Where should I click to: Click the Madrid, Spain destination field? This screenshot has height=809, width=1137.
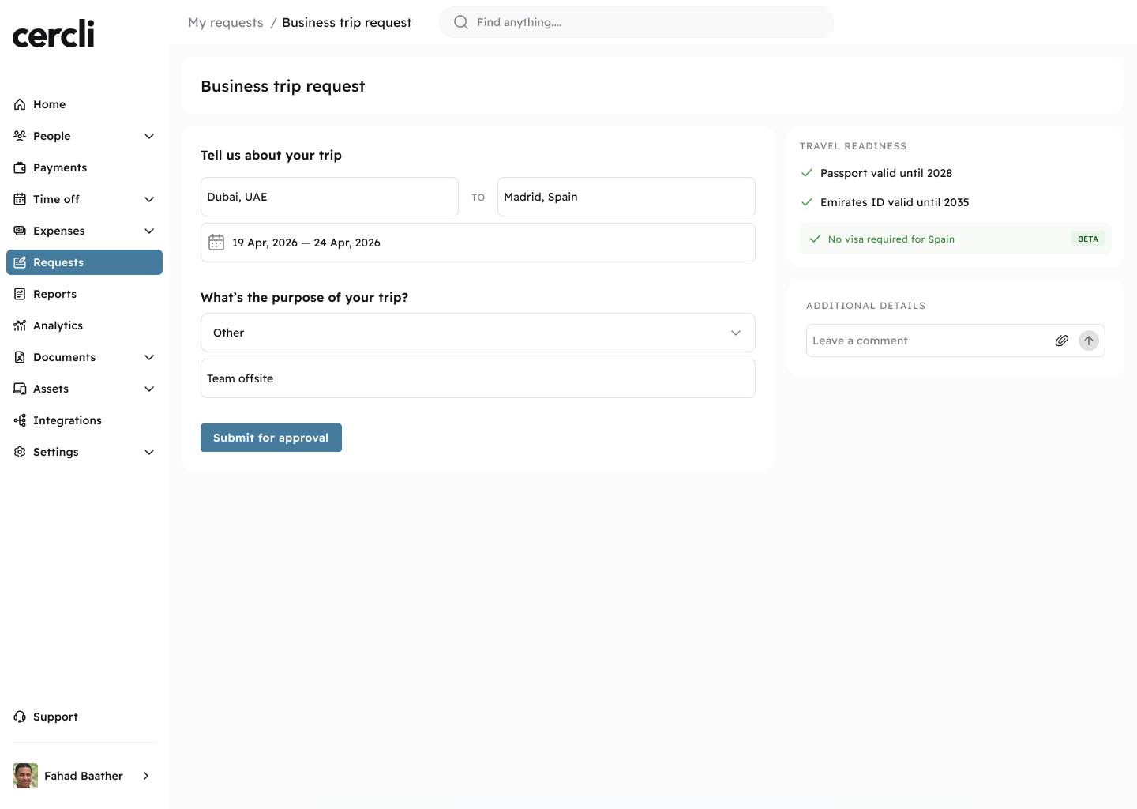click(x=626, y=197)
